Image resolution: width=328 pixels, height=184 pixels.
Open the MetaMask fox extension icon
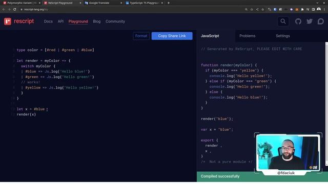point(297,9)
